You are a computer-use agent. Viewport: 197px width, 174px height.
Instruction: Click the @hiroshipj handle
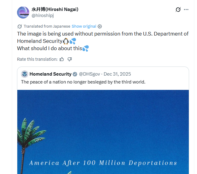pyautogui.click(x=43, y=15)
